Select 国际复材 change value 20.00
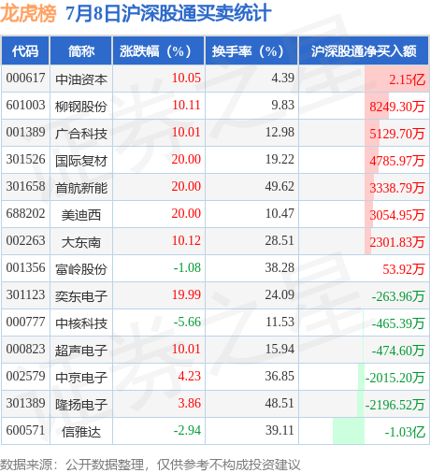The width and height of the screenshot is (430, 473). [186, 159]
